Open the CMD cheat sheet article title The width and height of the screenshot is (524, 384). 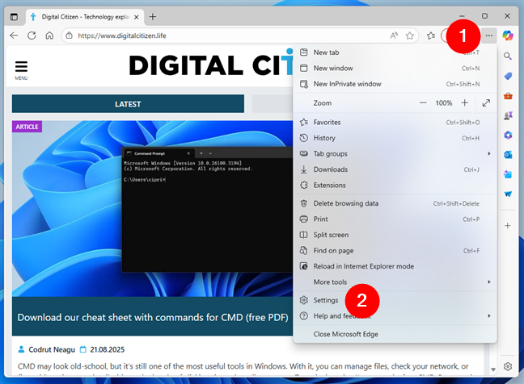pyautogui.click(x=153, y=317)
